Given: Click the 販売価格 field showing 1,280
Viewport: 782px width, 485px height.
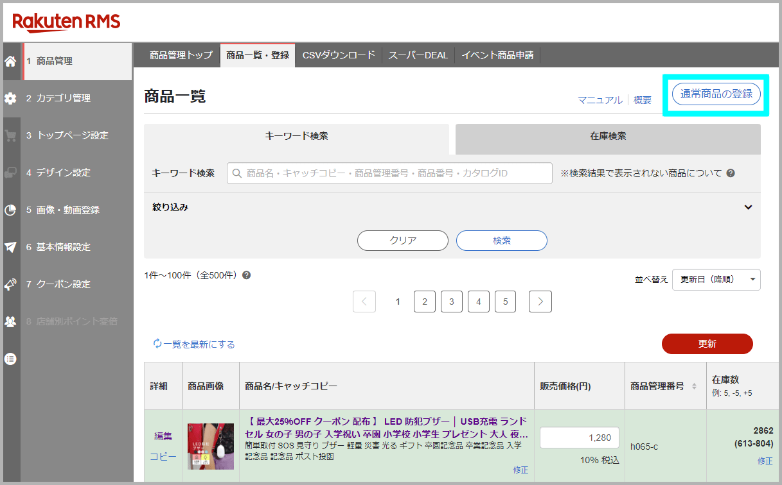Looking at the screenshot, I should pos(580,438).
